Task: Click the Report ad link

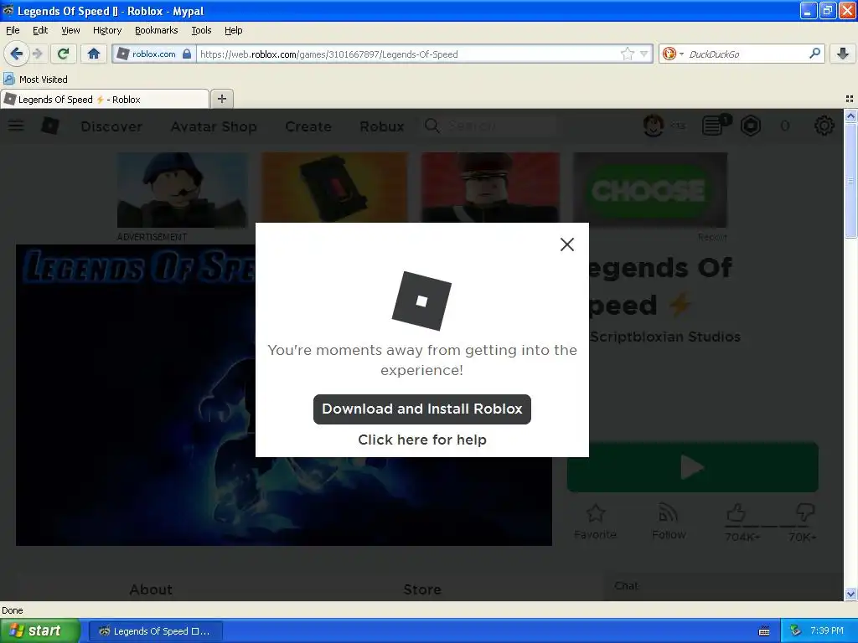Action: pyautogui.click(x=712, y=237)
